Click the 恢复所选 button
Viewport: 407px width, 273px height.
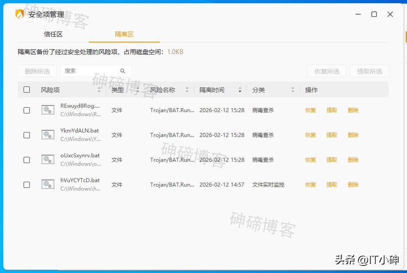click(327, 70)
